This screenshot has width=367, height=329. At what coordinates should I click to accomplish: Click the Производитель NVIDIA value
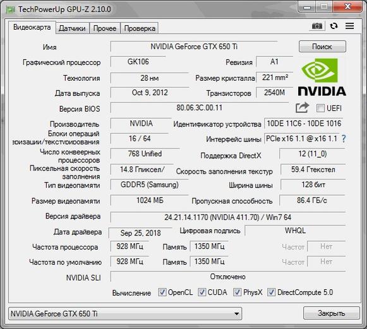(141, 124)
